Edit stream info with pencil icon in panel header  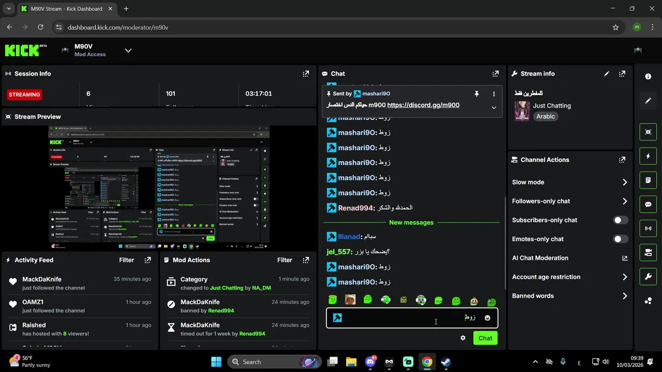[607, 74]
